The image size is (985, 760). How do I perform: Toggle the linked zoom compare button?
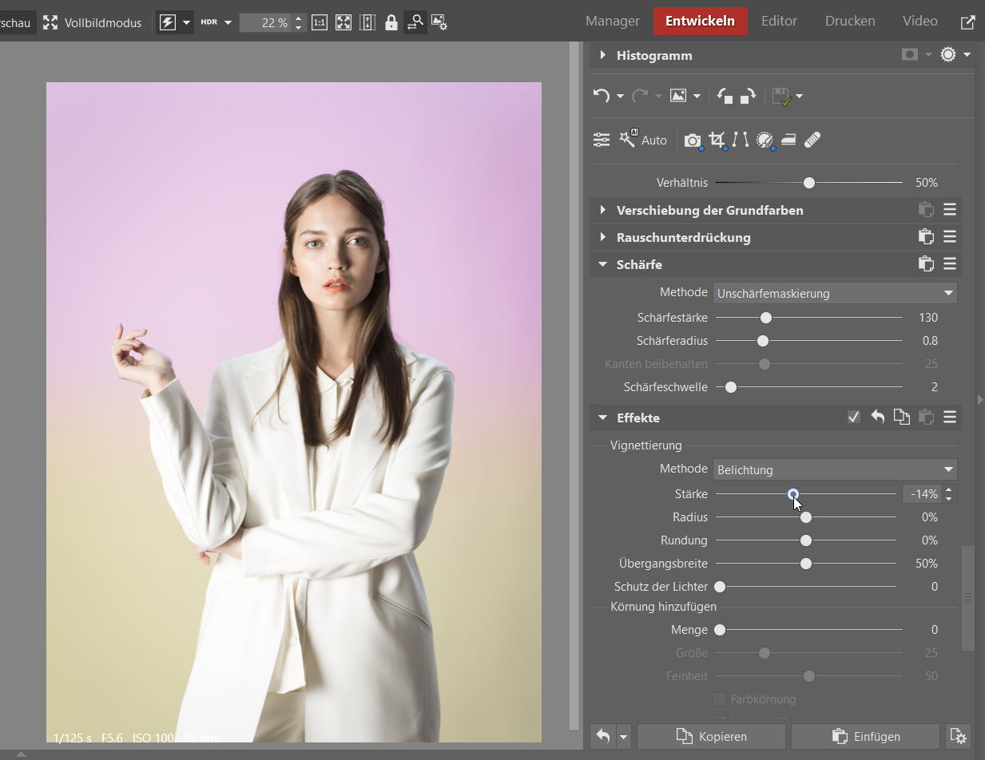[415, 22]
